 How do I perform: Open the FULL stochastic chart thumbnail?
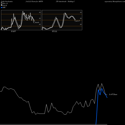pyautogui.click(x=62, y=20)
